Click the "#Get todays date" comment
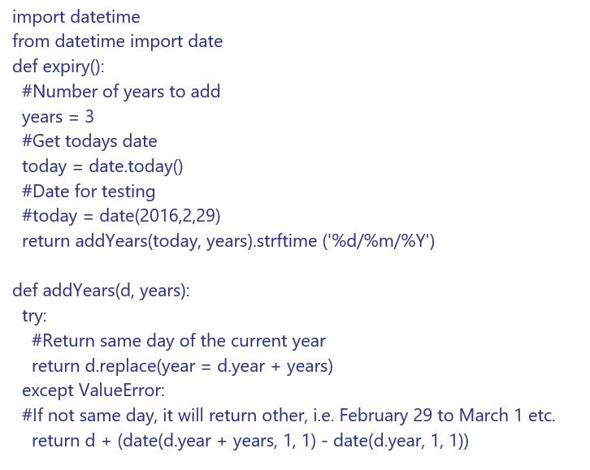590x470 pixels. tap(89, 141)
